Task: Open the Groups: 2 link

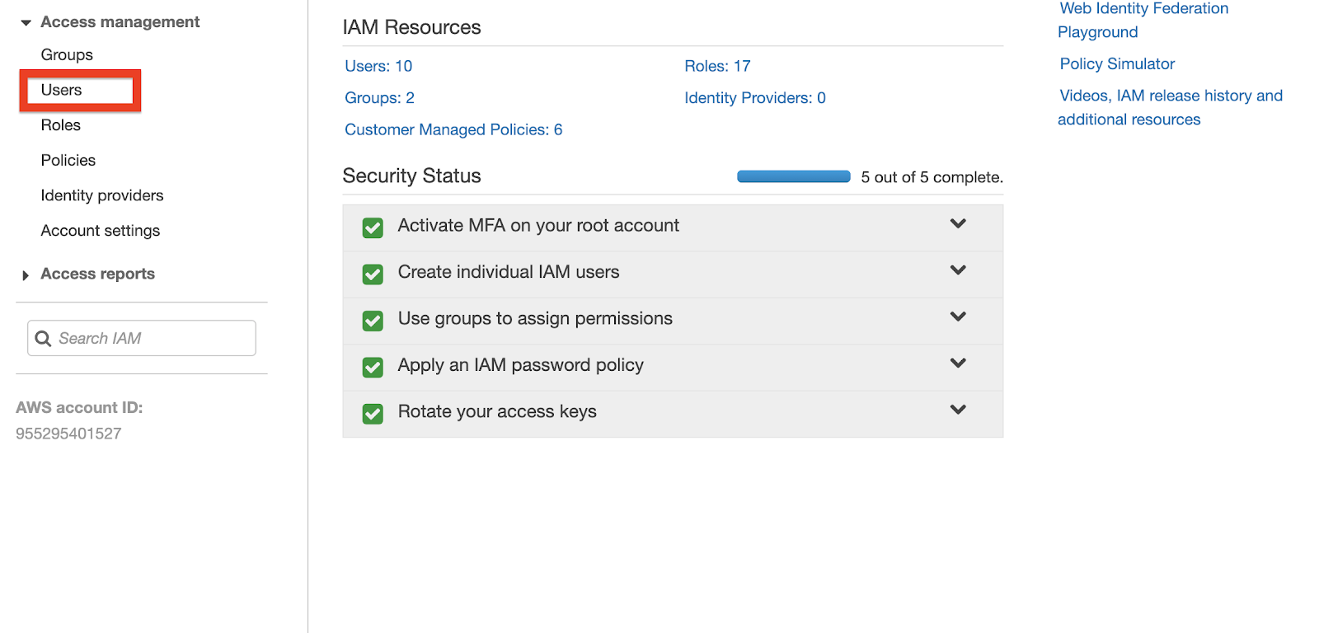Action: click(x=379, y=98)
